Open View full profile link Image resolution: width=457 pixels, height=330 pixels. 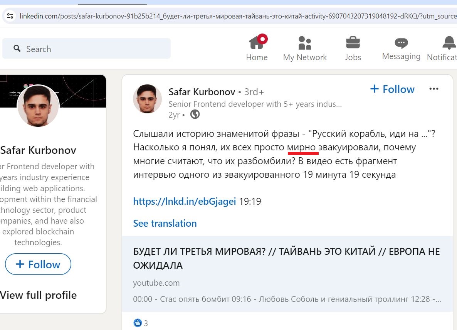38,295
